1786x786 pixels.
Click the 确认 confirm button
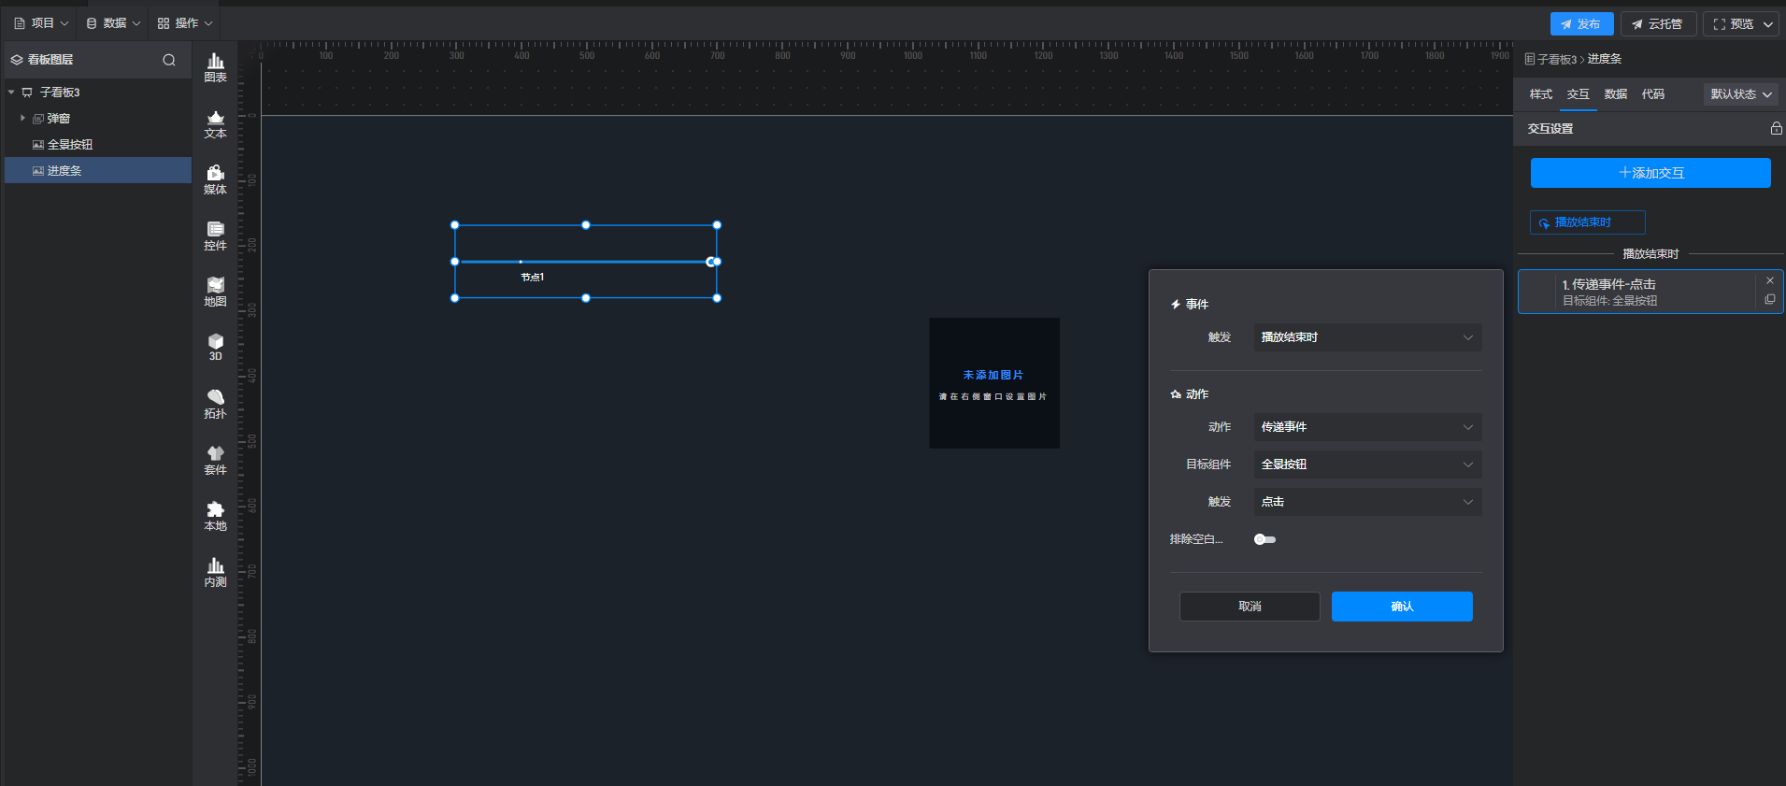(1401, 607)
